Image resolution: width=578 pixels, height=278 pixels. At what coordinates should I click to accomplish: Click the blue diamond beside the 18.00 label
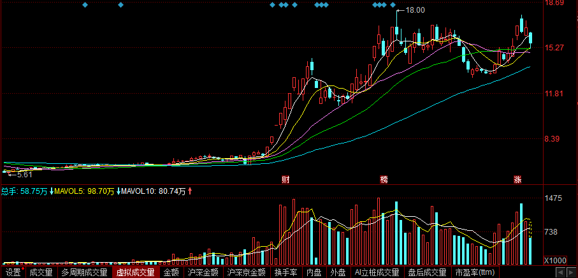pyautogui.click(x=393, y=5)
